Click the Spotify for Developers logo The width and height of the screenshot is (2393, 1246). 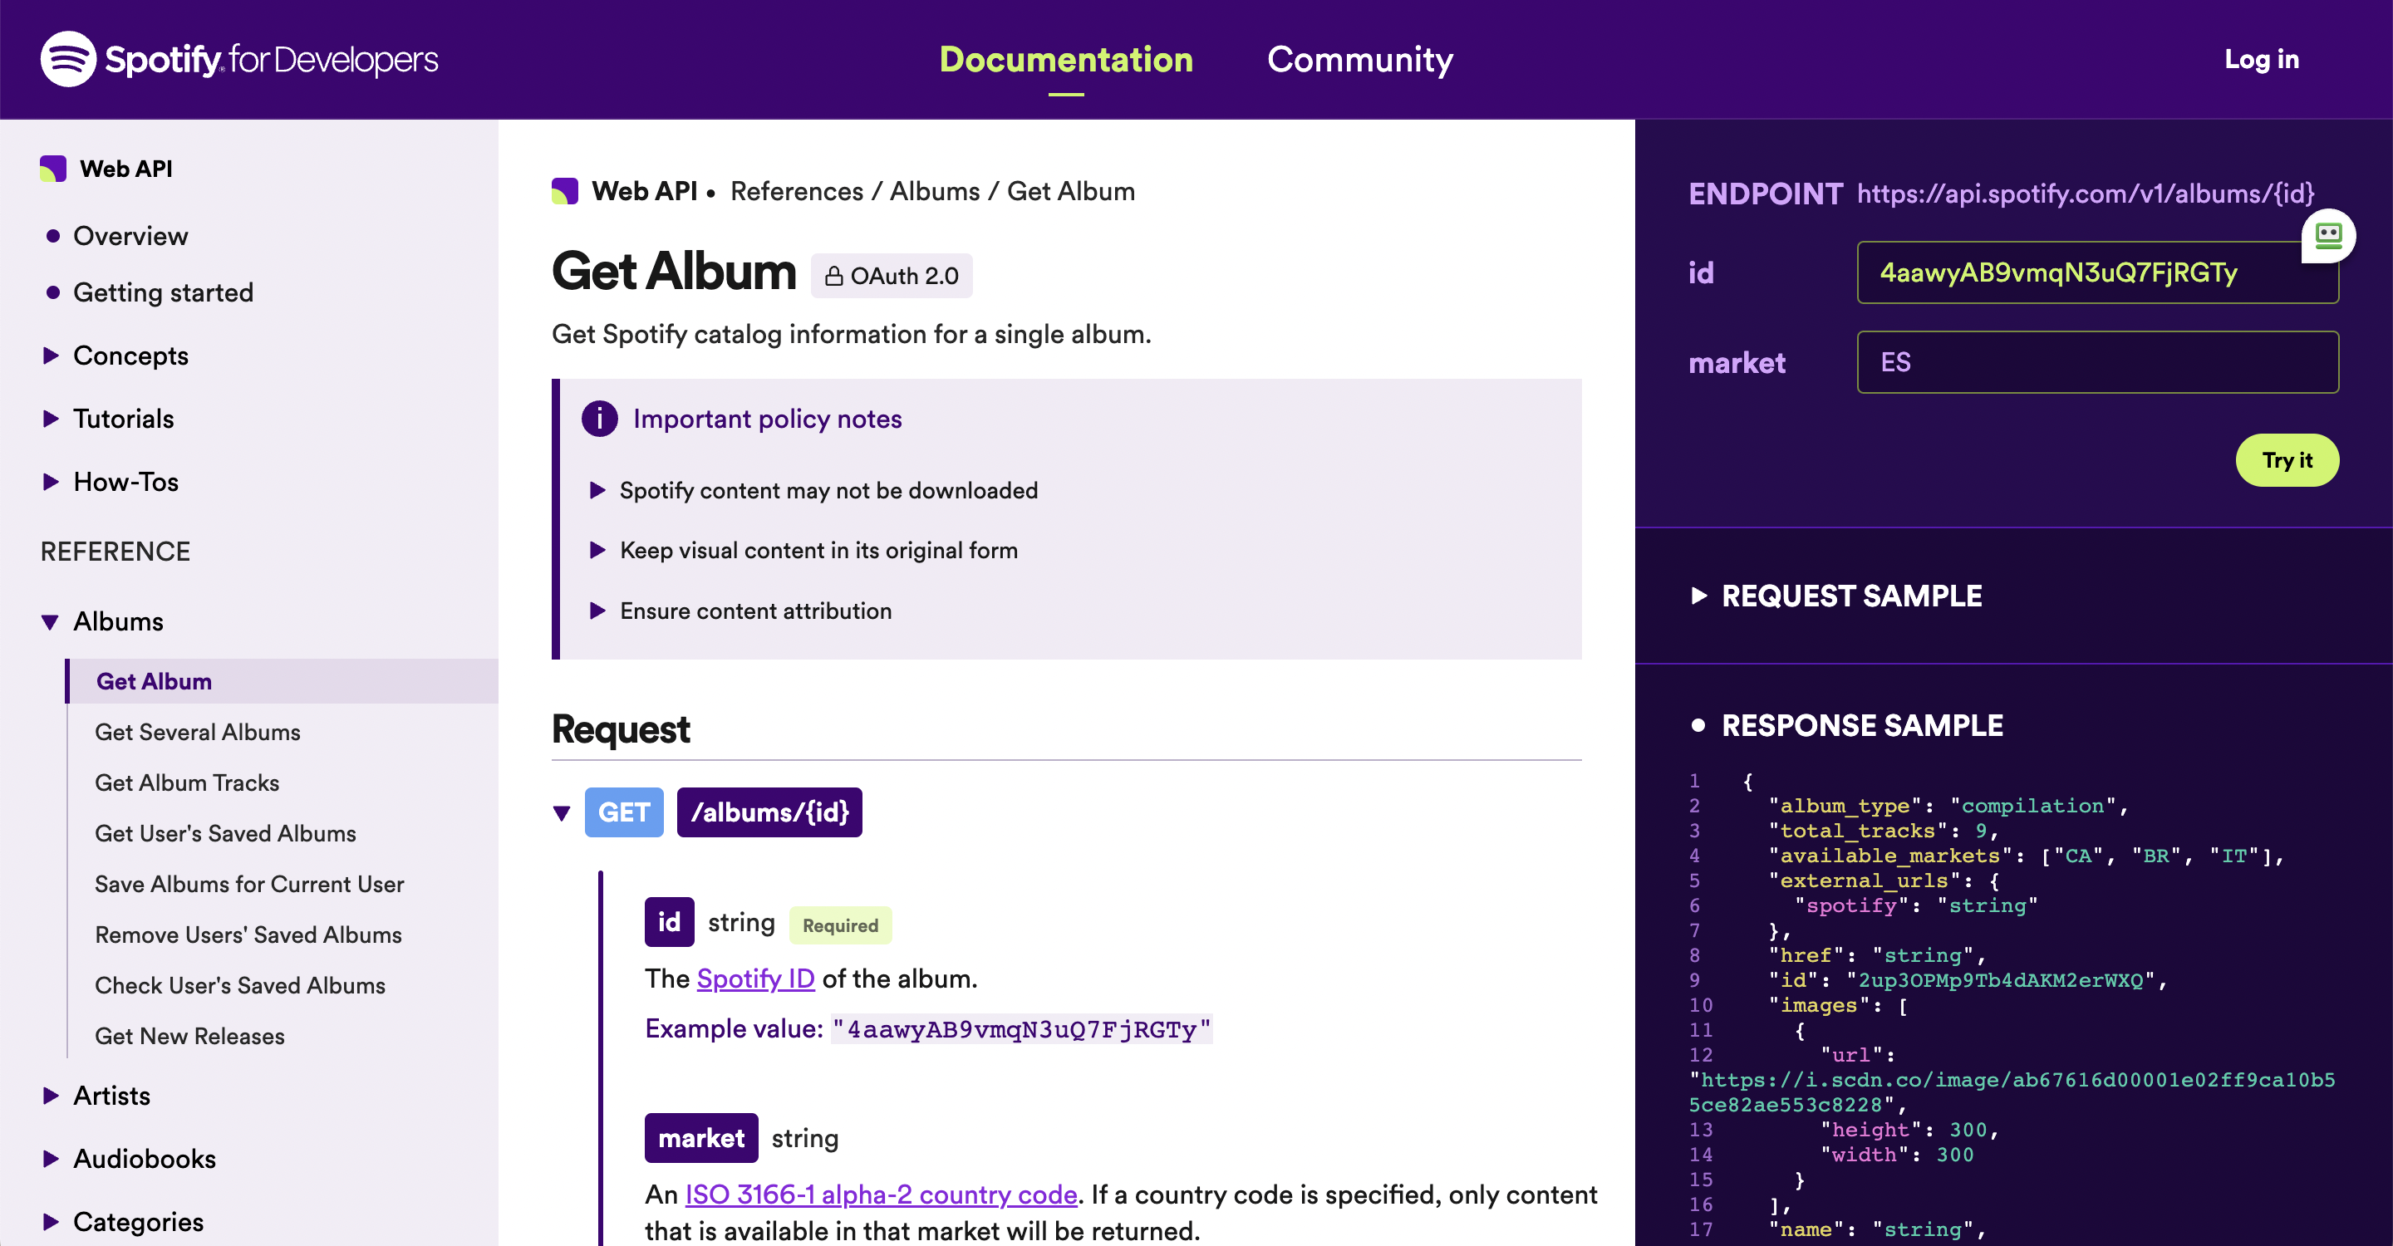[238, 60]
